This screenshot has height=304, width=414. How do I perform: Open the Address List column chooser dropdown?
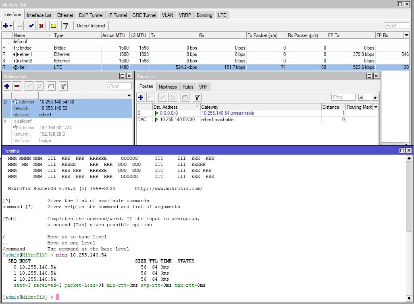point(129,95)
